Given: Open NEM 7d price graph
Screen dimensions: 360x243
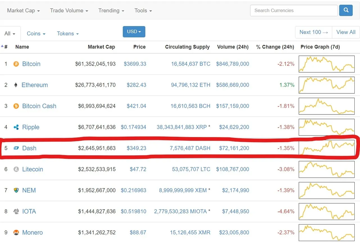Looking at the screenshot, I should coord(327,190).
